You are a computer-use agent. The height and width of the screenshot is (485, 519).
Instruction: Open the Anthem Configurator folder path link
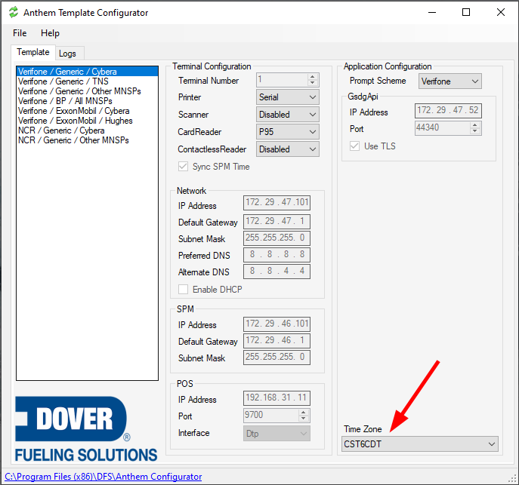pos(103,477)
